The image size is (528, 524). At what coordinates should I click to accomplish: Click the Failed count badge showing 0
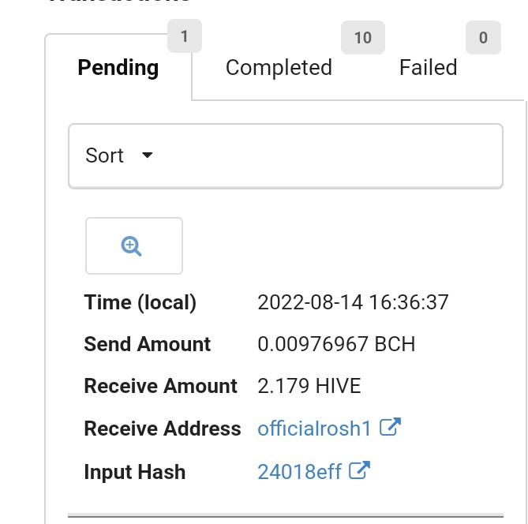[x=483, y=37]
